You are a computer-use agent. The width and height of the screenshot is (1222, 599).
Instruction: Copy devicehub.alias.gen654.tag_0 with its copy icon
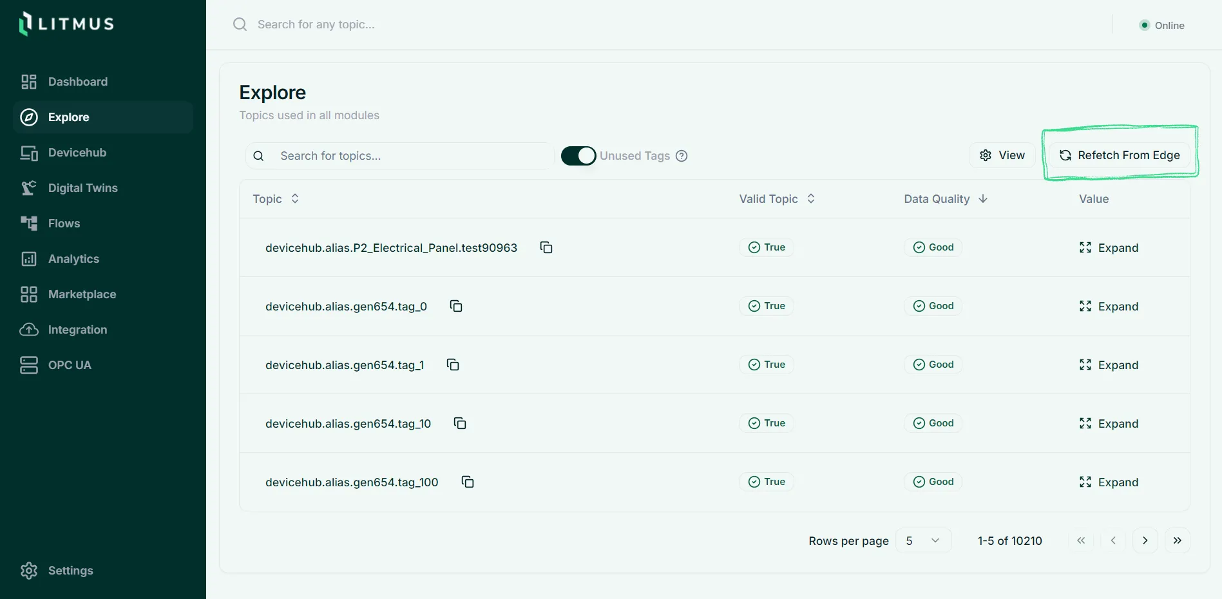(456, 306)
